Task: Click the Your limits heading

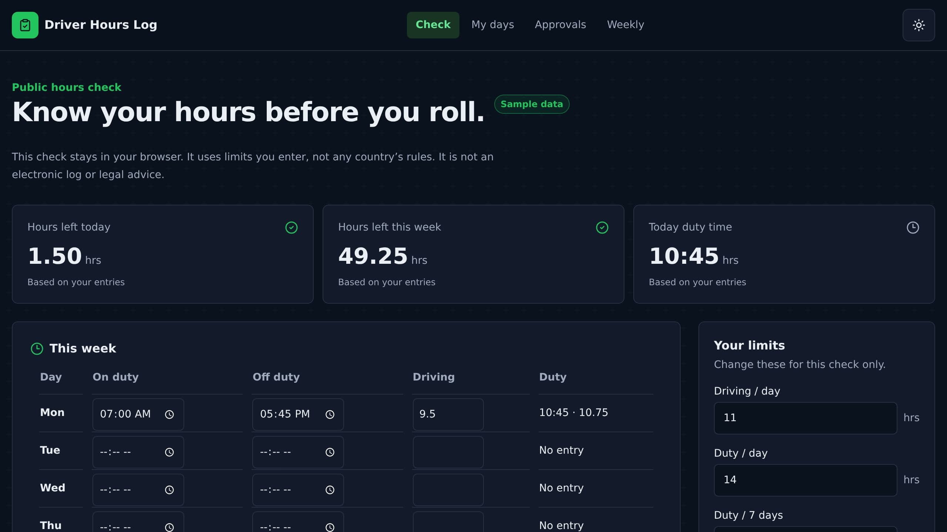Action: (749, 345)
